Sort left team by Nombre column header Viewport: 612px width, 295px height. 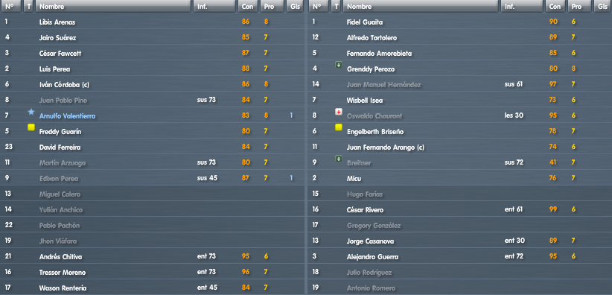[113, 6]
